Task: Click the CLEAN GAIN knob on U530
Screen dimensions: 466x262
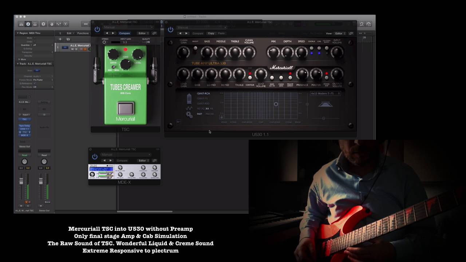Action: click(x=183, y=52)
